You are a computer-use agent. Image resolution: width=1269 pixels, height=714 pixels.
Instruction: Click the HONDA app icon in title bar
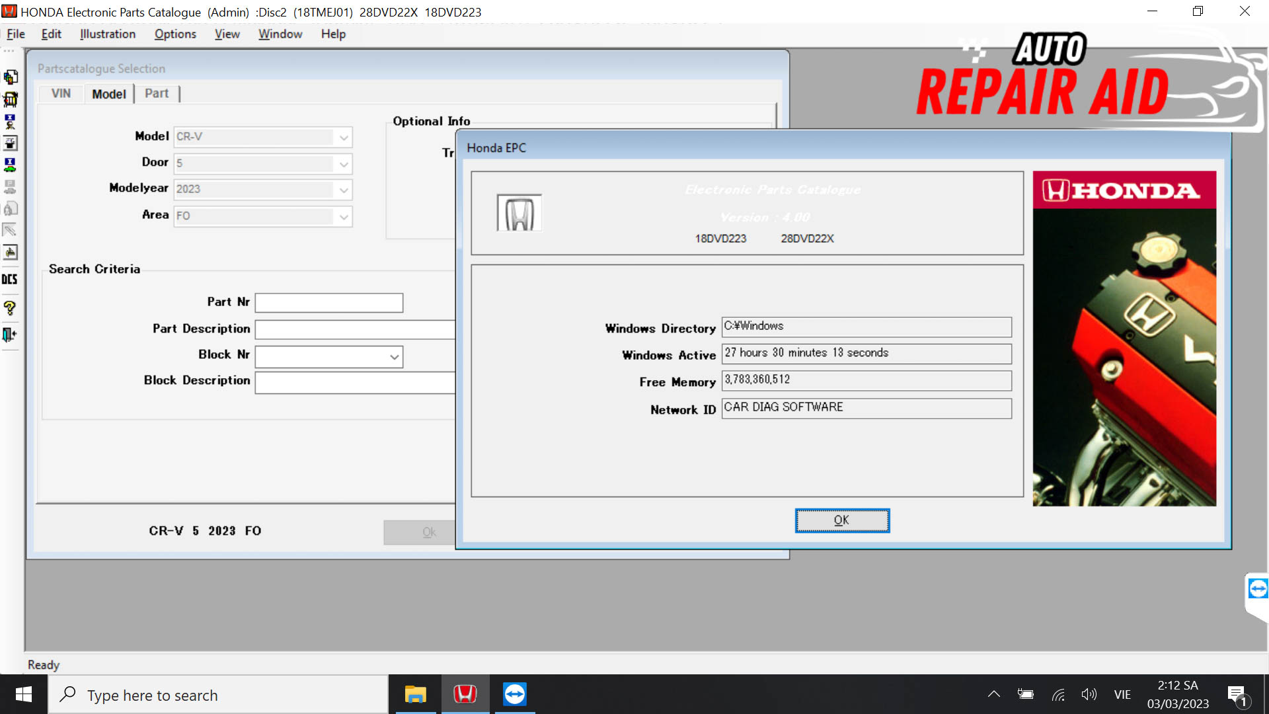pos(9,11)
